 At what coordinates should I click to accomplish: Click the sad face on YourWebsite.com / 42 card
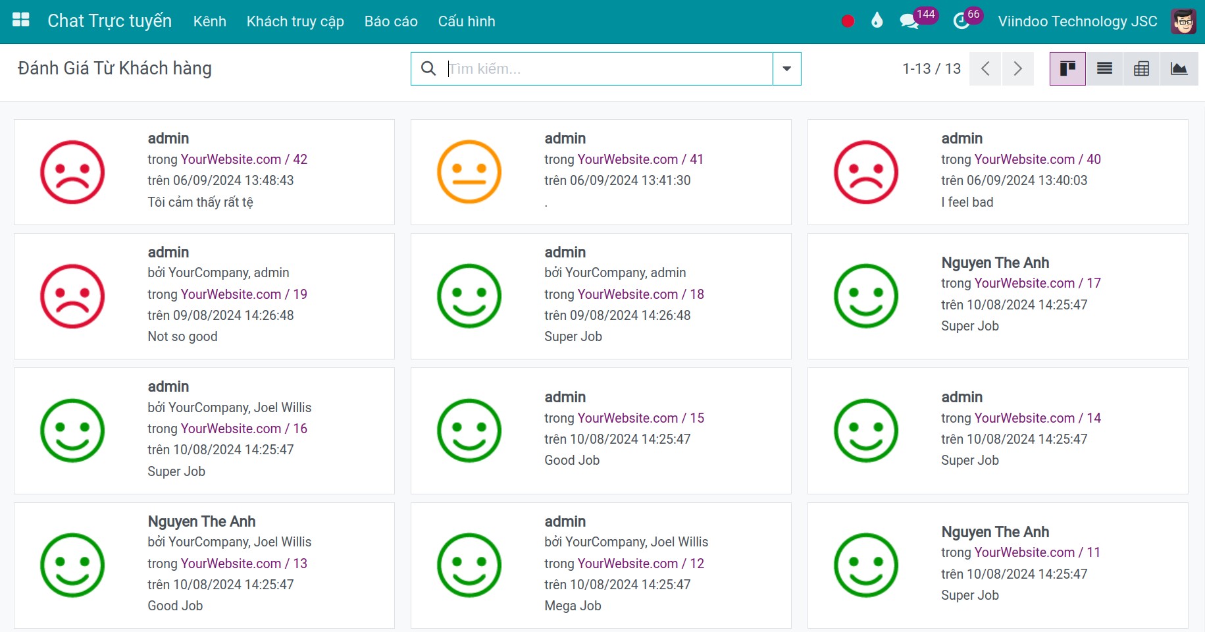[x=72, y=172]
